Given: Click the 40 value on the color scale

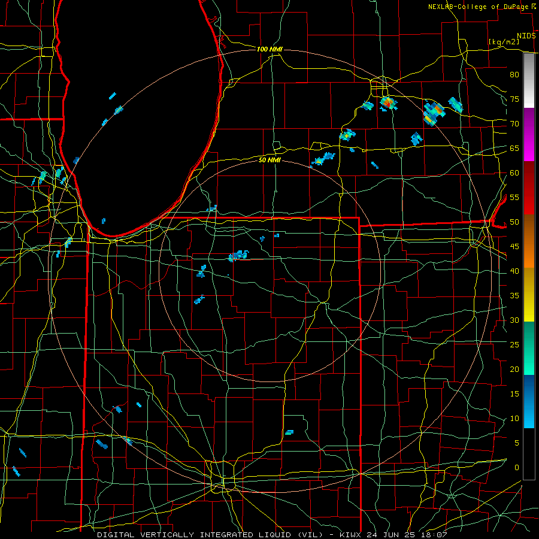Looking at the screenshot, I should click(514, 271).
